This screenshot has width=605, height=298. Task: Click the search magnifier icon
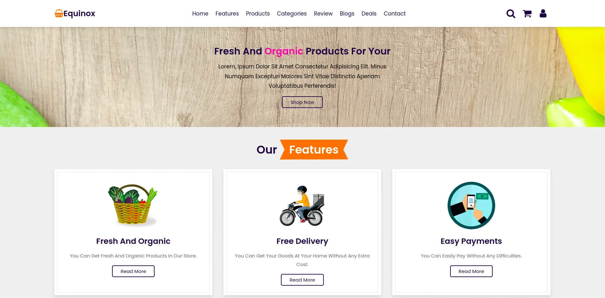coord(510,14)
